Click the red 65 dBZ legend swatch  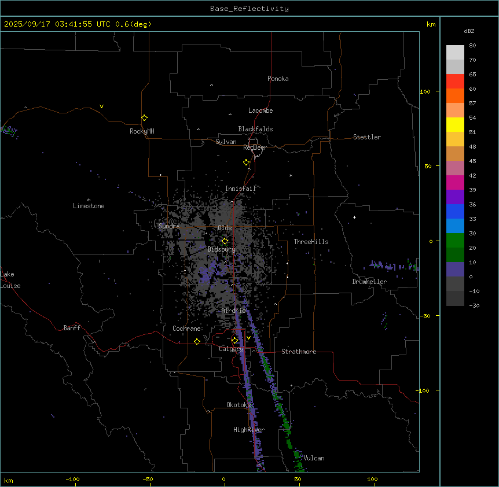point(455,81)
